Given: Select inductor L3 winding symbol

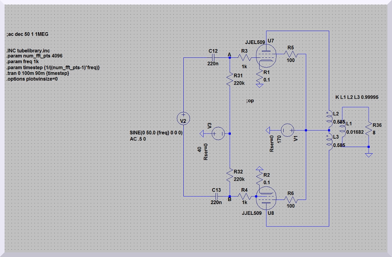Looking at the screenshot, I should click(x=329, y=142).
